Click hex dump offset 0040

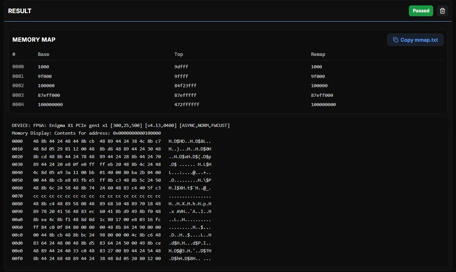coord(17,172)
